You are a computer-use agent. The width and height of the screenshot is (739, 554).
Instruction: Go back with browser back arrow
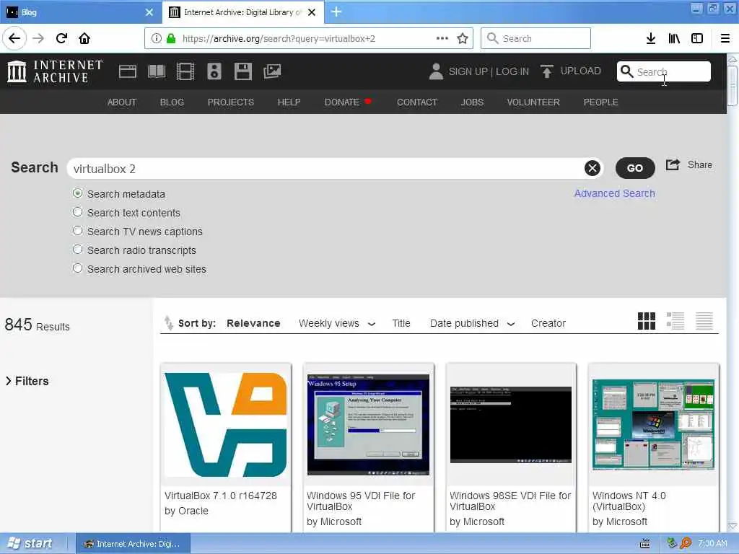click(x=14, y=38)
